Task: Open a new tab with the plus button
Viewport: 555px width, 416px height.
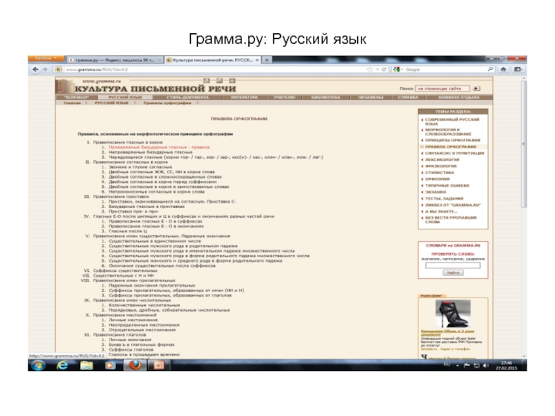Action: (267, 60)
